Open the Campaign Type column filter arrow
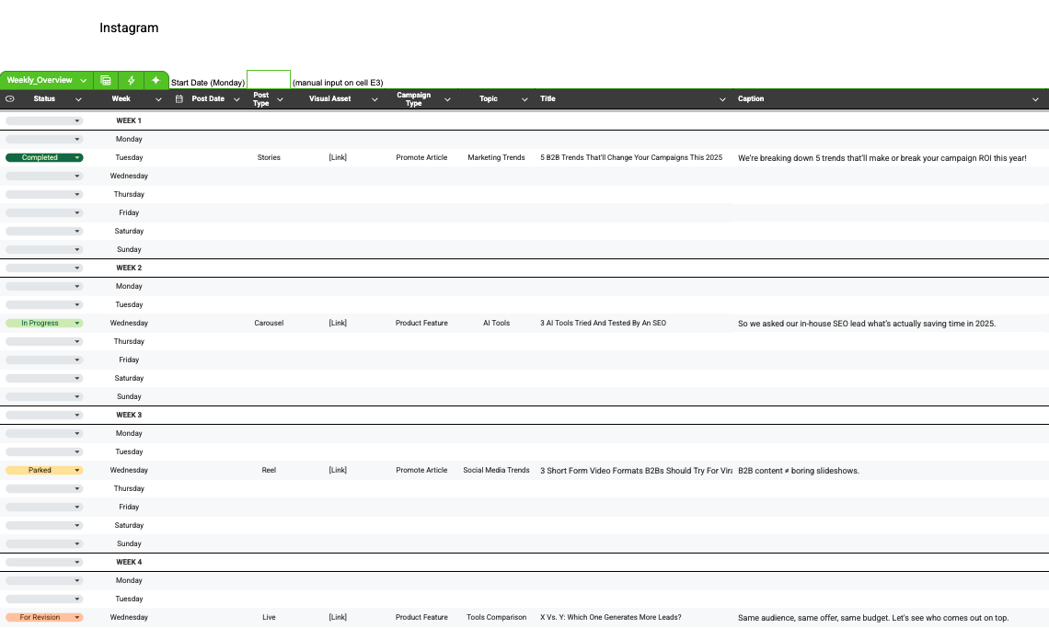The image size is (1049, 628). [447, 99]
